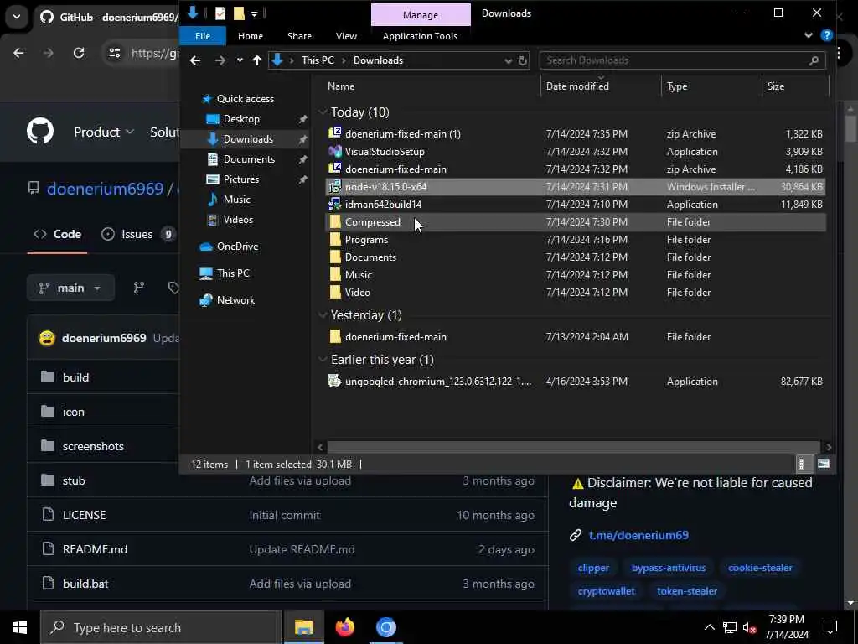Open the Home ribbon tab
The image size is (858, 644).
click(250, 36)
